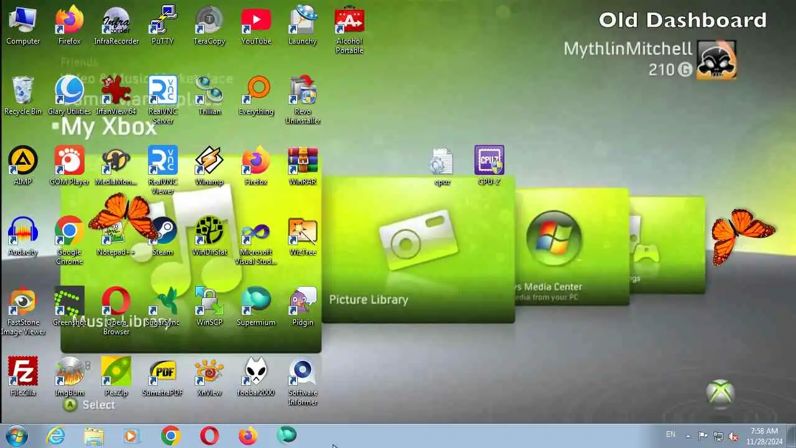Launch Glary Utilities
796x448 pixels.
70,96
